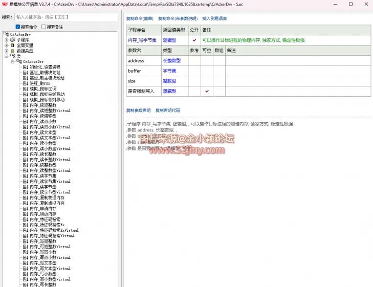
Task: Click the method icon beside 内存_特征码搜索
Action: click(x=26, y=219)
